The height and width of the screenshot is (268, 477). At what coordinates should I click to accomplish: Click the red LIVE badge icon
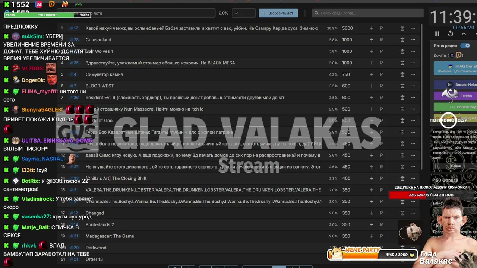[x=39, y=4]
